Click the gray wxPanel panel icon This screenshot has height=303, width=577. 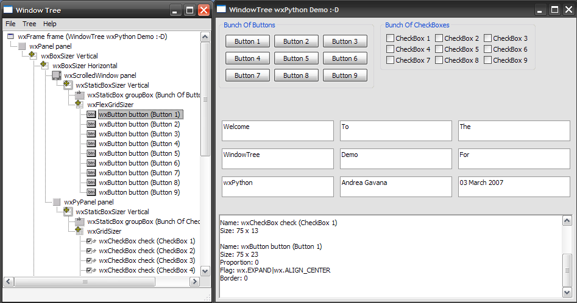(x=22, y=46)
